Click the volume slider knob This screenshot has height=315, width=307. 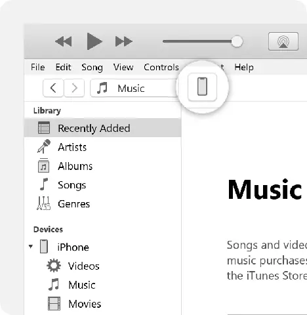coord(237,41)
